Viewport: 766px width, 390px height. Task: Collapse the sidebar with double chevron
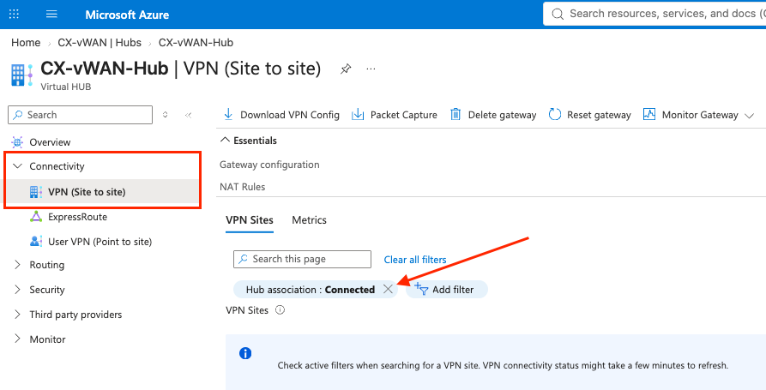click(x=188, y=115)
